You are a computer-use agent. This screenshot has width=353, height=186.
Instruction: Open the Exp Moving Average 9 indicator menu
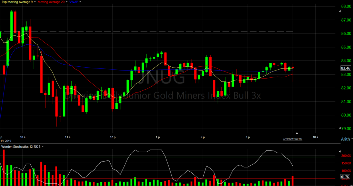point(35,2)
